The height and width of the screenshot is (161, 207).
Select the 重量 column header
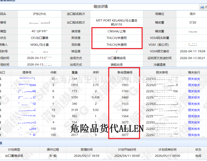pos(74,73)
